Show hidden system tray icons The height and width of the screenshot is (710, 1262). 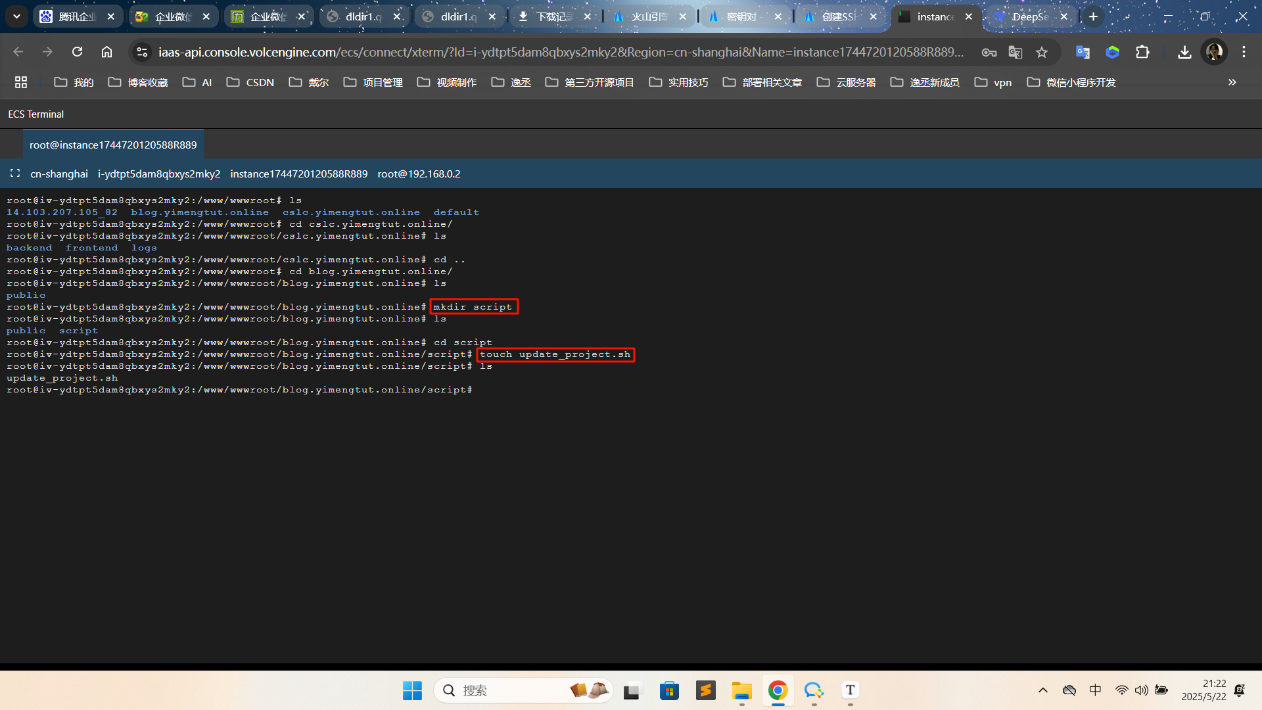pyautogui.click(x=1043, y=690)
